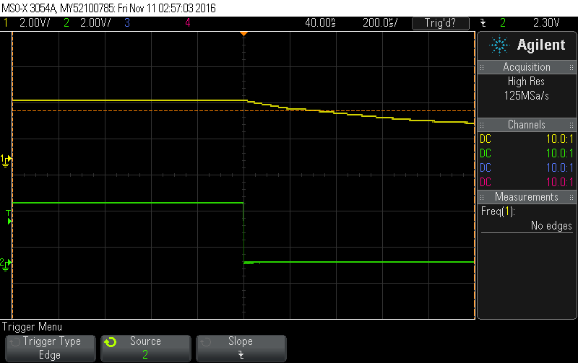Open the Acquisition panel header

point(527,67)
